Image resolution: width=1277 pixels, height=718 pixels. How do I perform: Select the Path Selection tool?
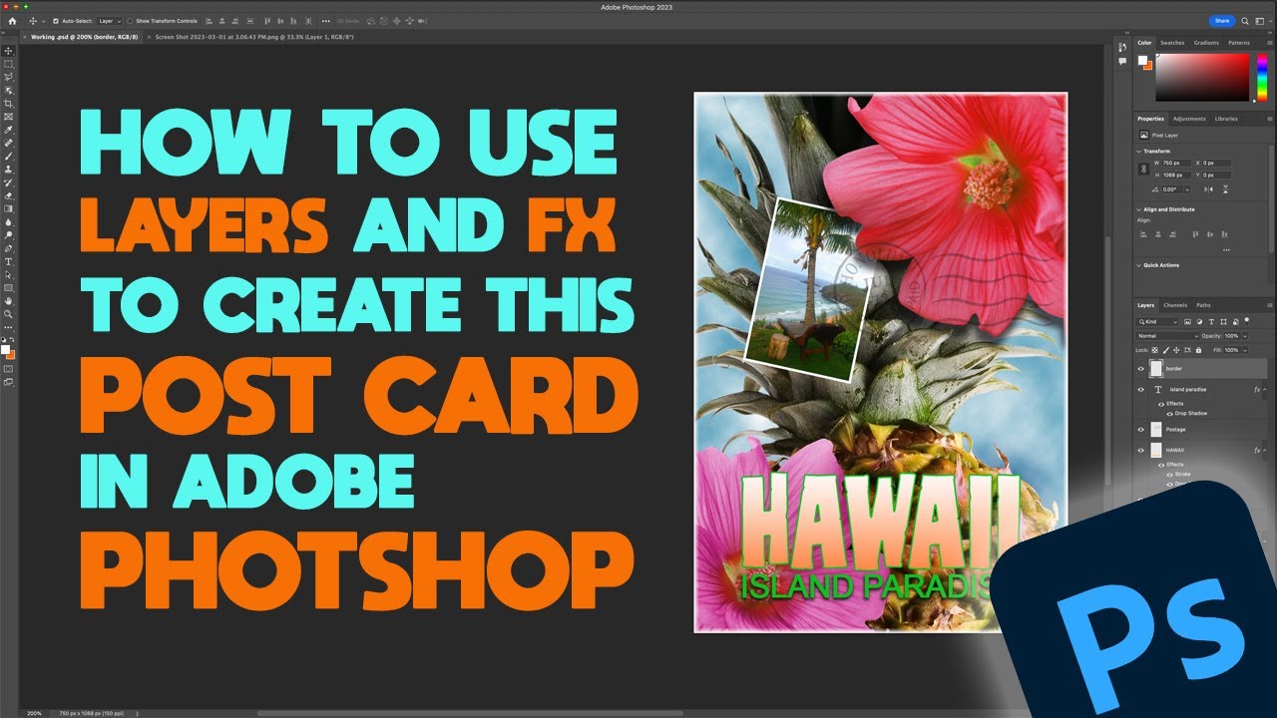coord(10,274)
